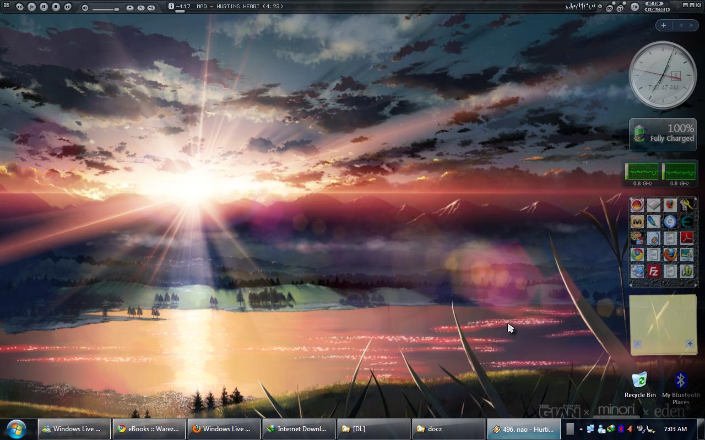Mute Winamp with the speaker icon
The width and height of the screenshot is (705, 440).
(85, 8)
